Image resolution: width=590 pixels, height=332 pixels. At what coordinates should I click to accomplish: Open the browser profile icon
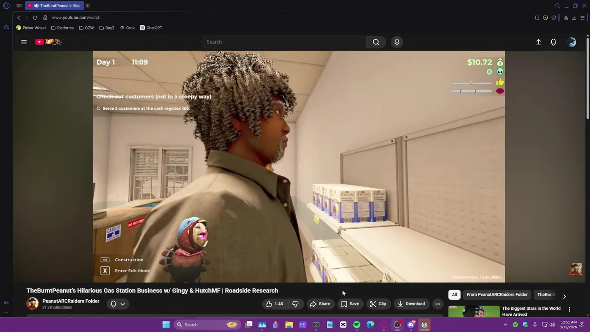566,18
